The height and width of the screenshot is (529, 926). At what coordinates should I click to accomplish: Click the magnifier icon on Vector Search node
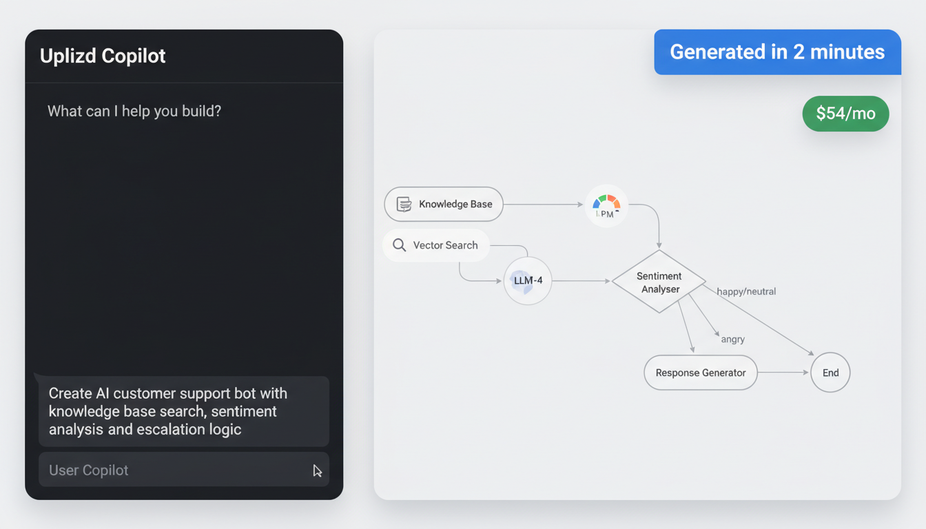click(399, 245)
